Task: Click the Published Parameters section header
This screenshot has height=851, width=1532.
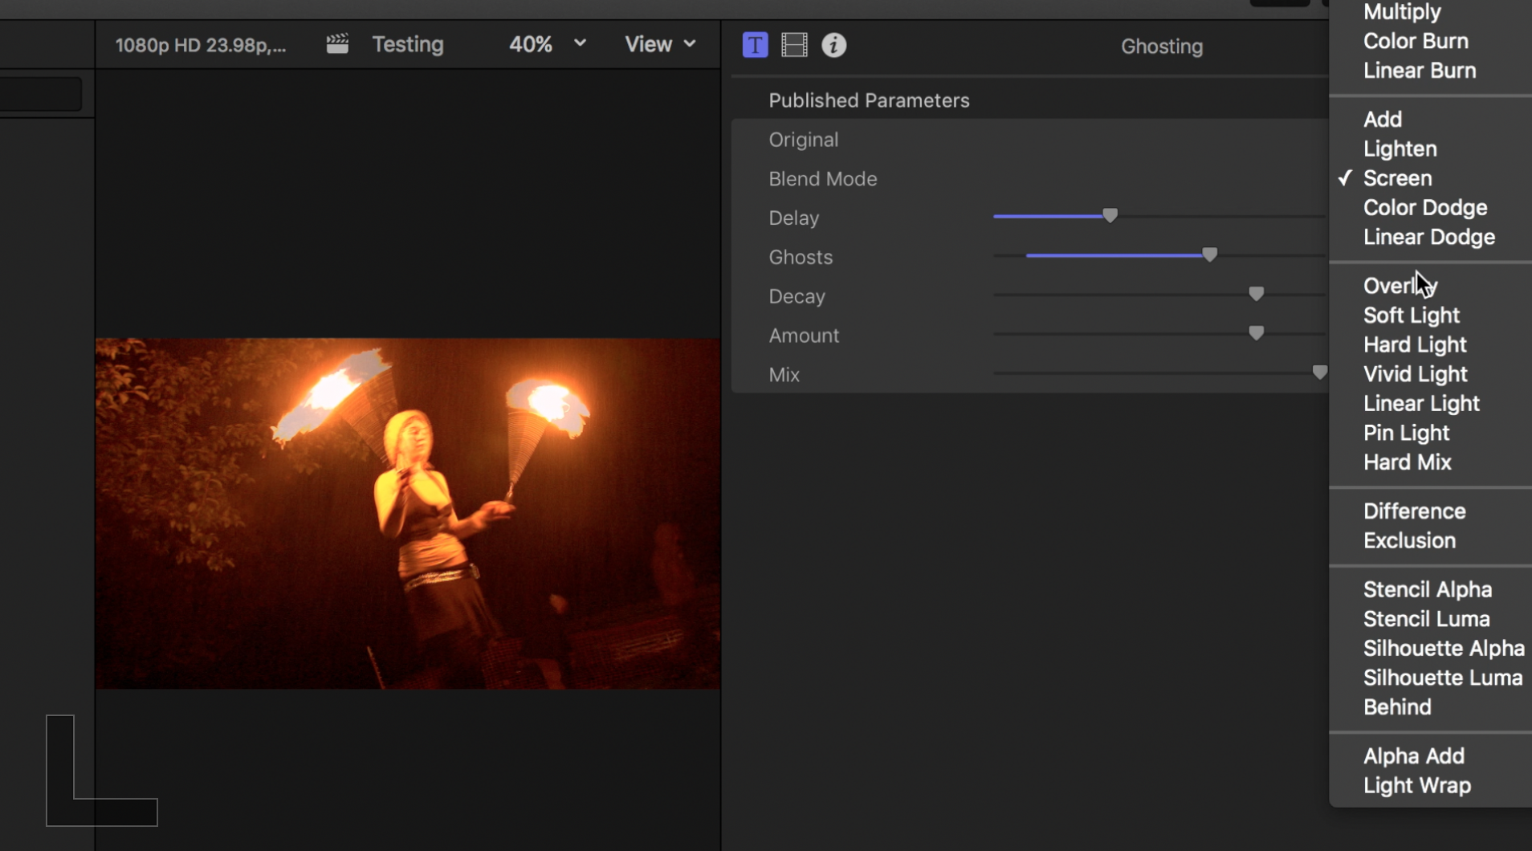Action: pyautogui.click(x=869, y=100)
